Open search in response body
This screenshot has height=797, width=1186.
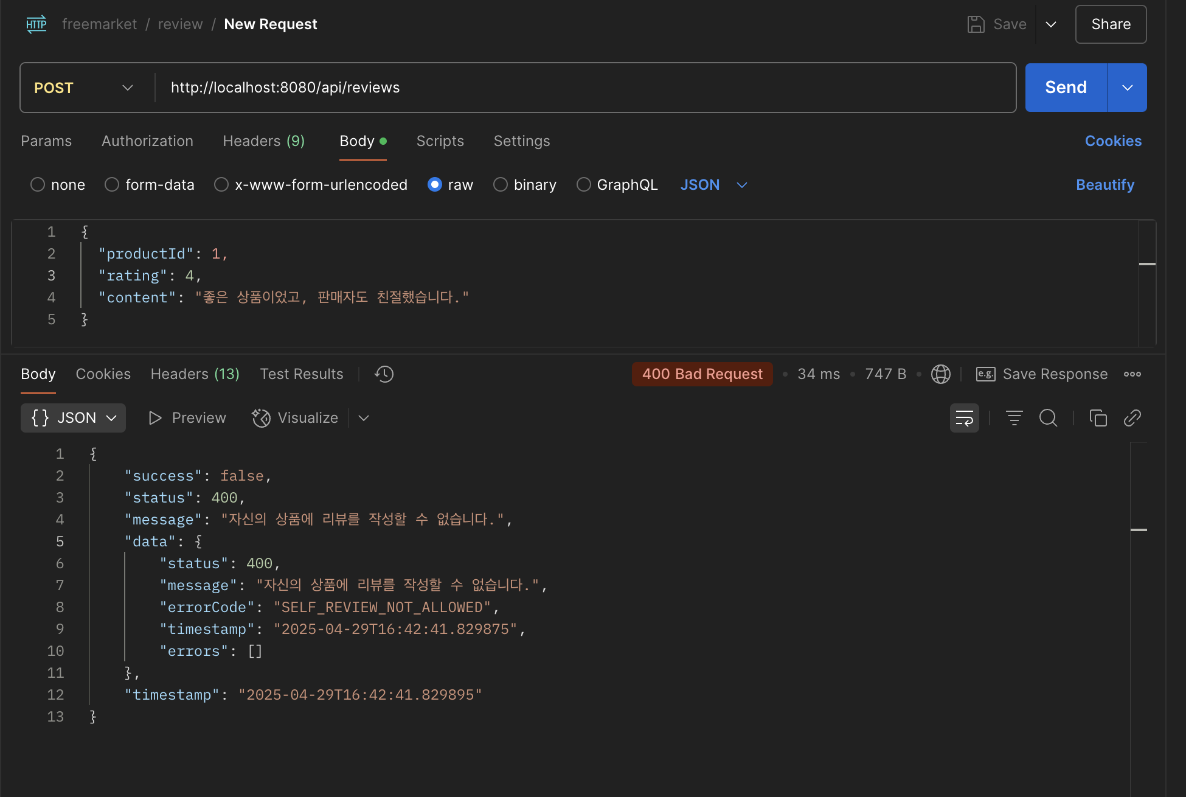[x=1048, y=418]
